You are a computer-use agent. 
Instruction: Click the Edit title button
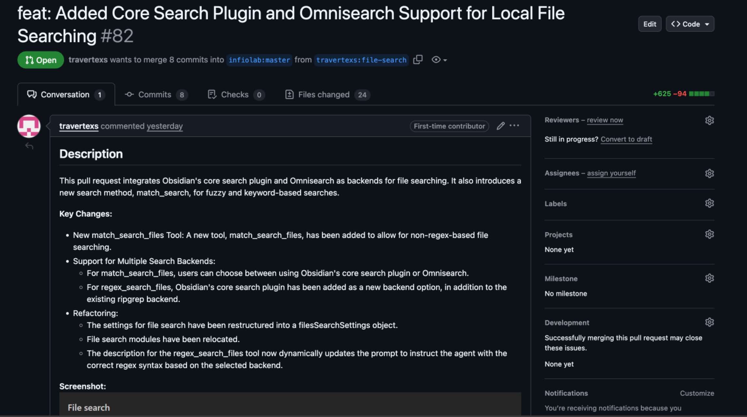coord(650,24)
